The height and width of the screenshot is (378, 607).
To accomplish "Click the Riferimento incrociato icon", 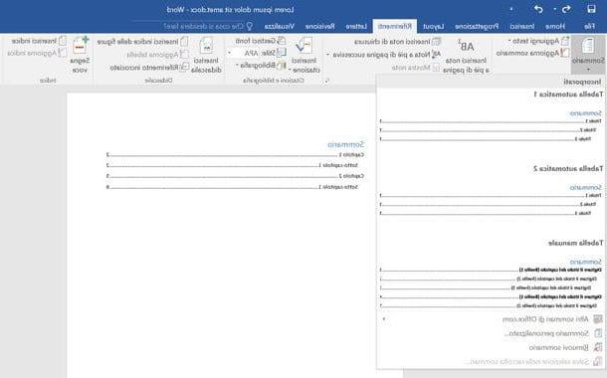I will pos(185,67).
